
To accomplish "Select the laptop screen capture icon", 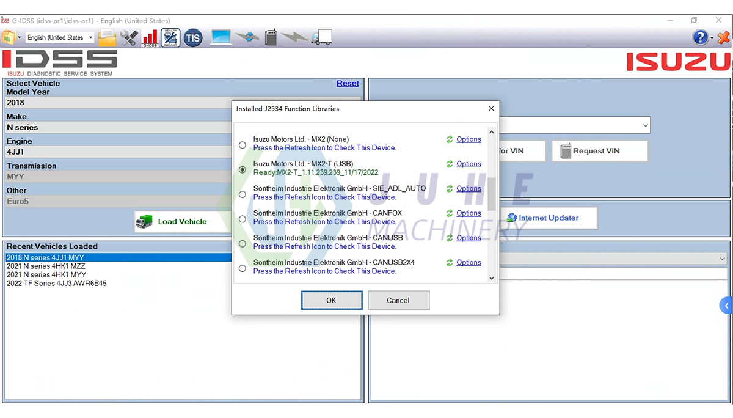I will point(221,37).
